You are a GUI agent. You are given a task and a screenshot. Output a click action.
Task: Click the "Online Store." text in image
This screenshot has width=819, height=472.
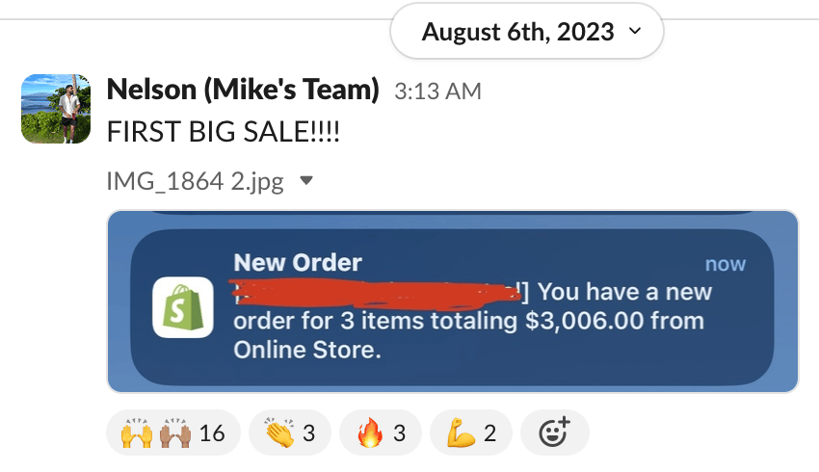pyautogui.click(x=307, y=350)
